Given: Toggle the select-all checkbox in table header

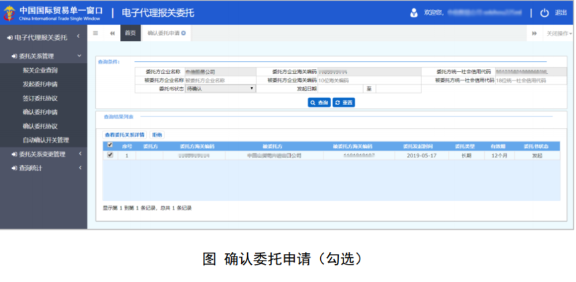Looking at the screenshot, I should pos(110,145).
